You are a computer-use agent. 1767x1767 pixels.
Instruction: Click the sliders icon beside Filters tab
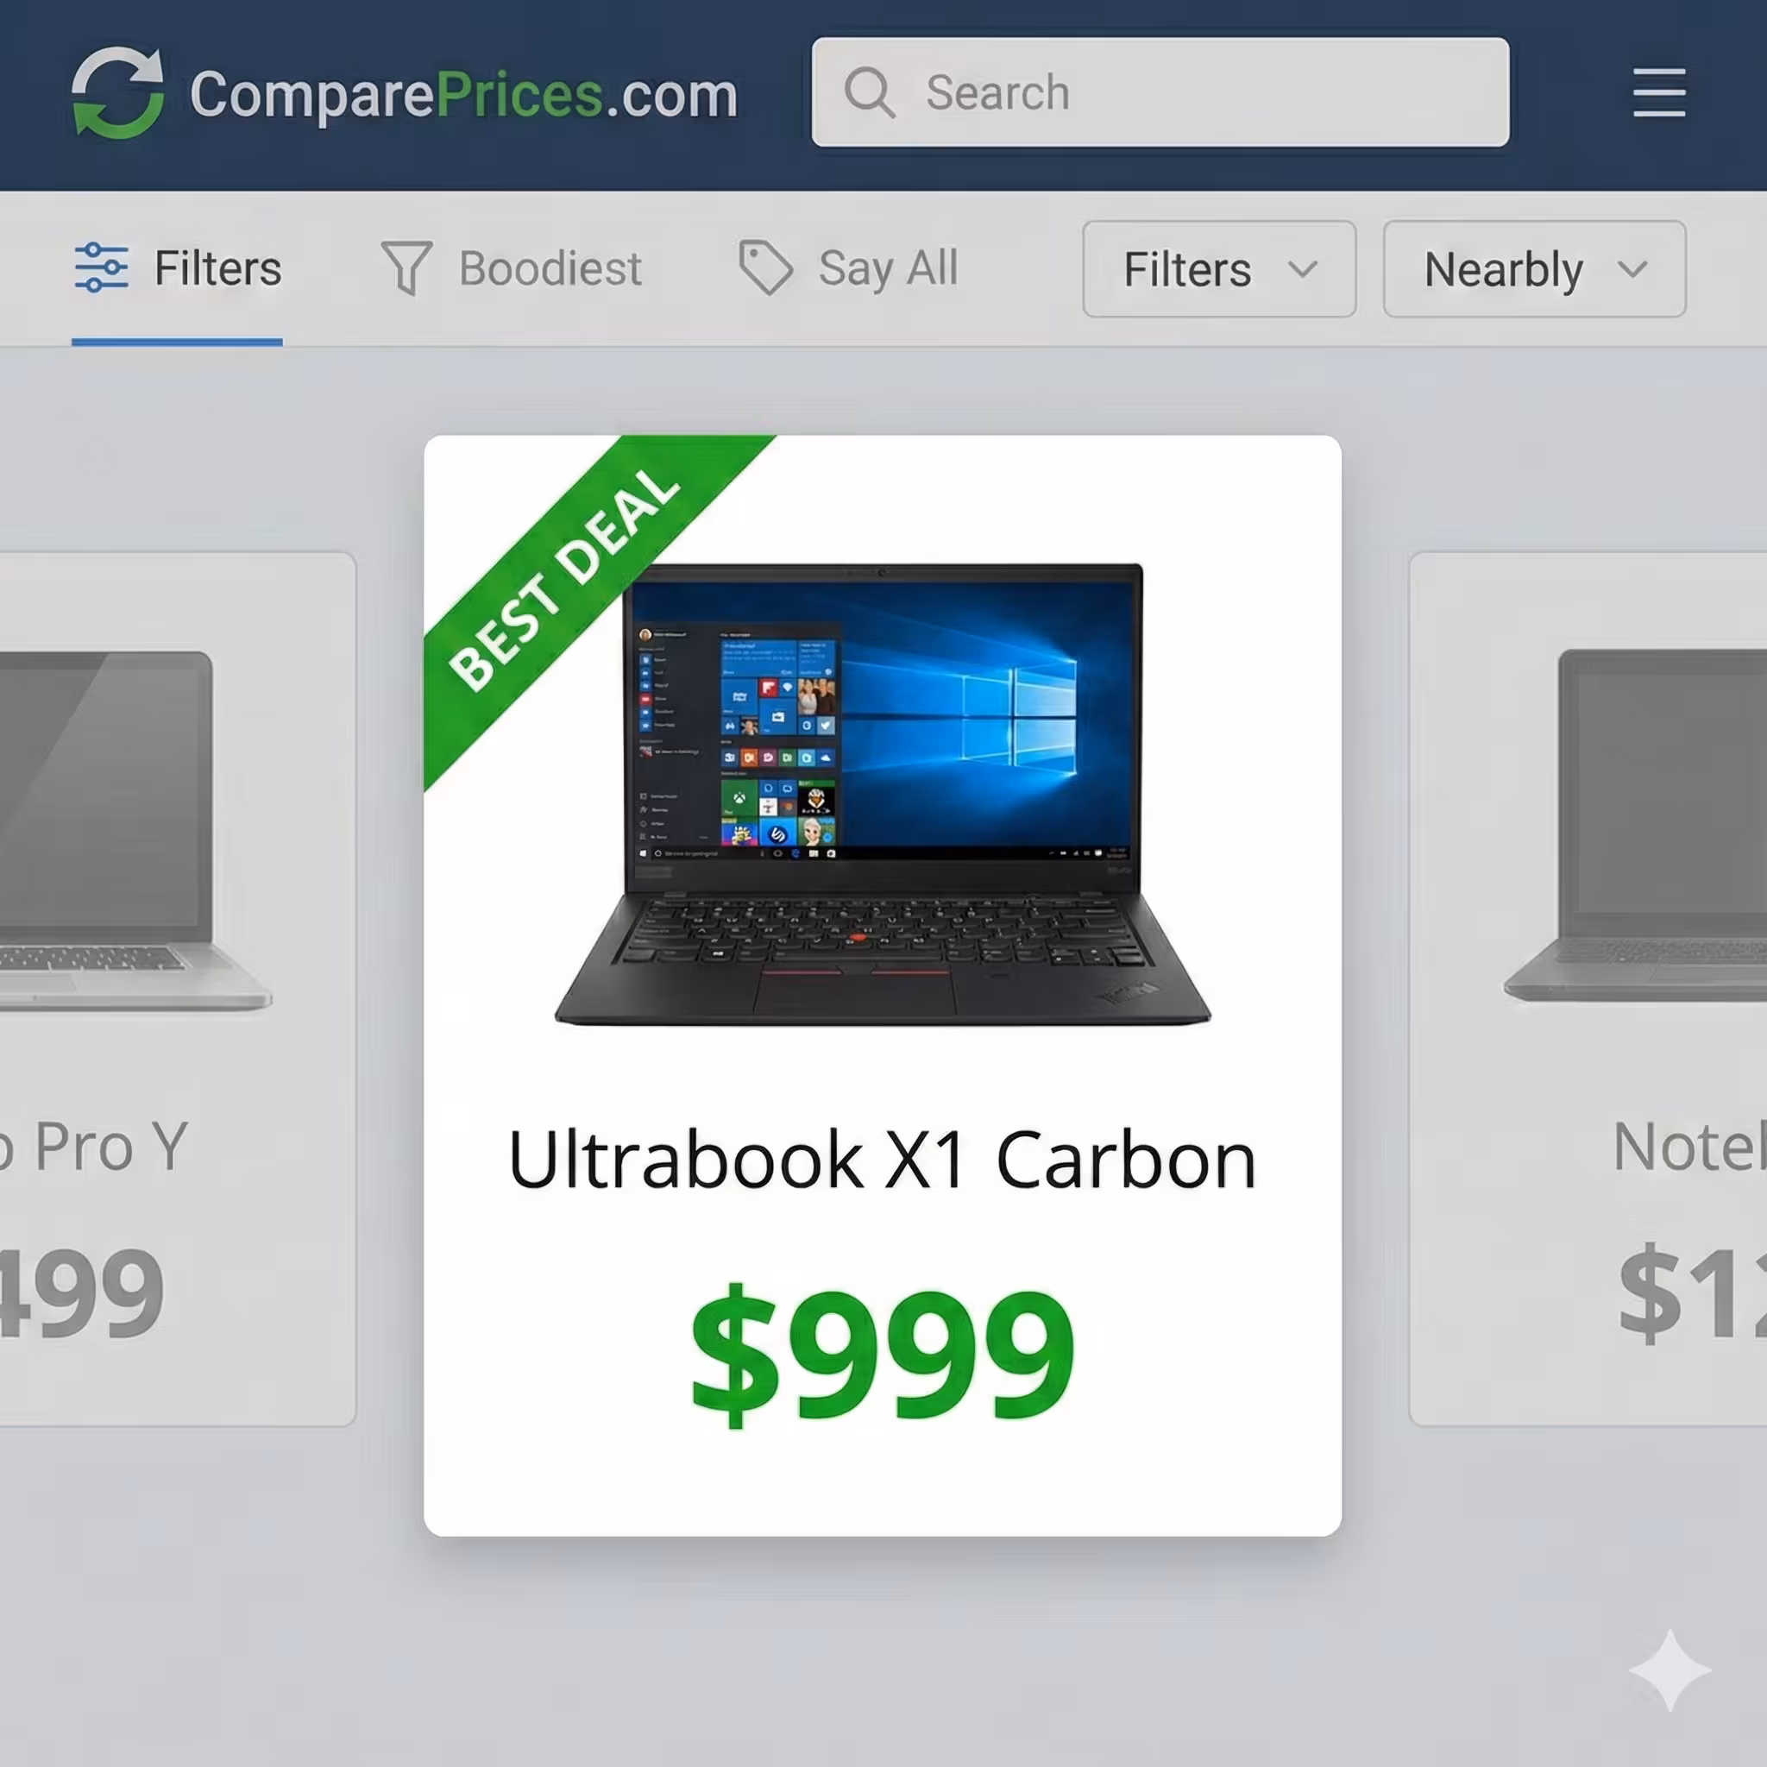[102, 267]
